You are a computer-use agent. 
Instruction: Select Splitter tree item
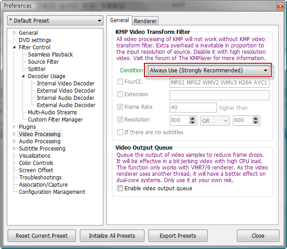37,69
